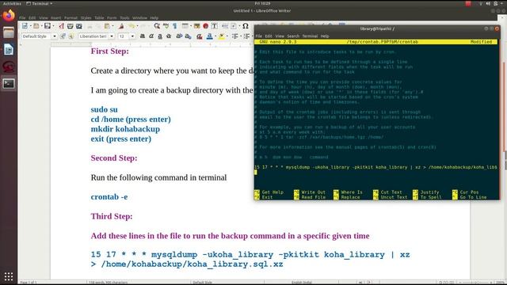Open the Special Character omega icon
Screen dimensions: 507x285
pyautogui.click(x=246, y=26)
